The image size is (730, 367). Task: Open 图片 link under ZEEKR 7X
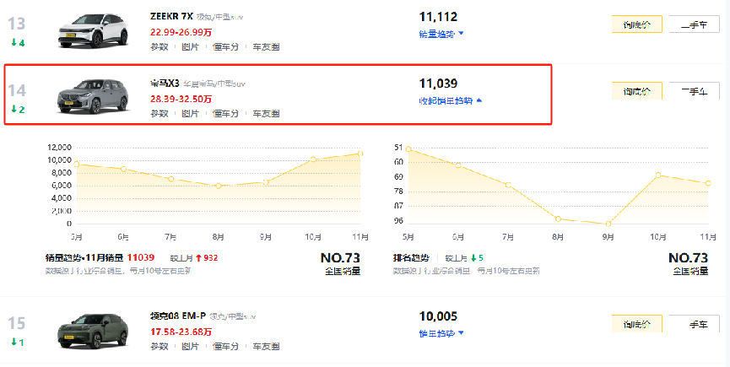190,47
